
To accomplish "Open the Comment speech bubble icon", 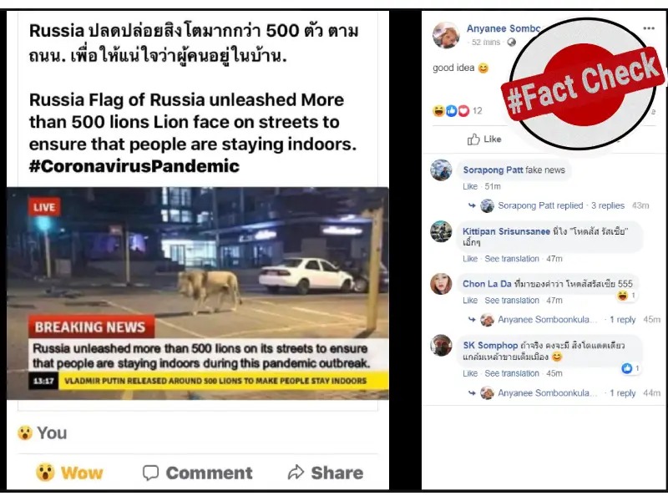I will [150, 473].
